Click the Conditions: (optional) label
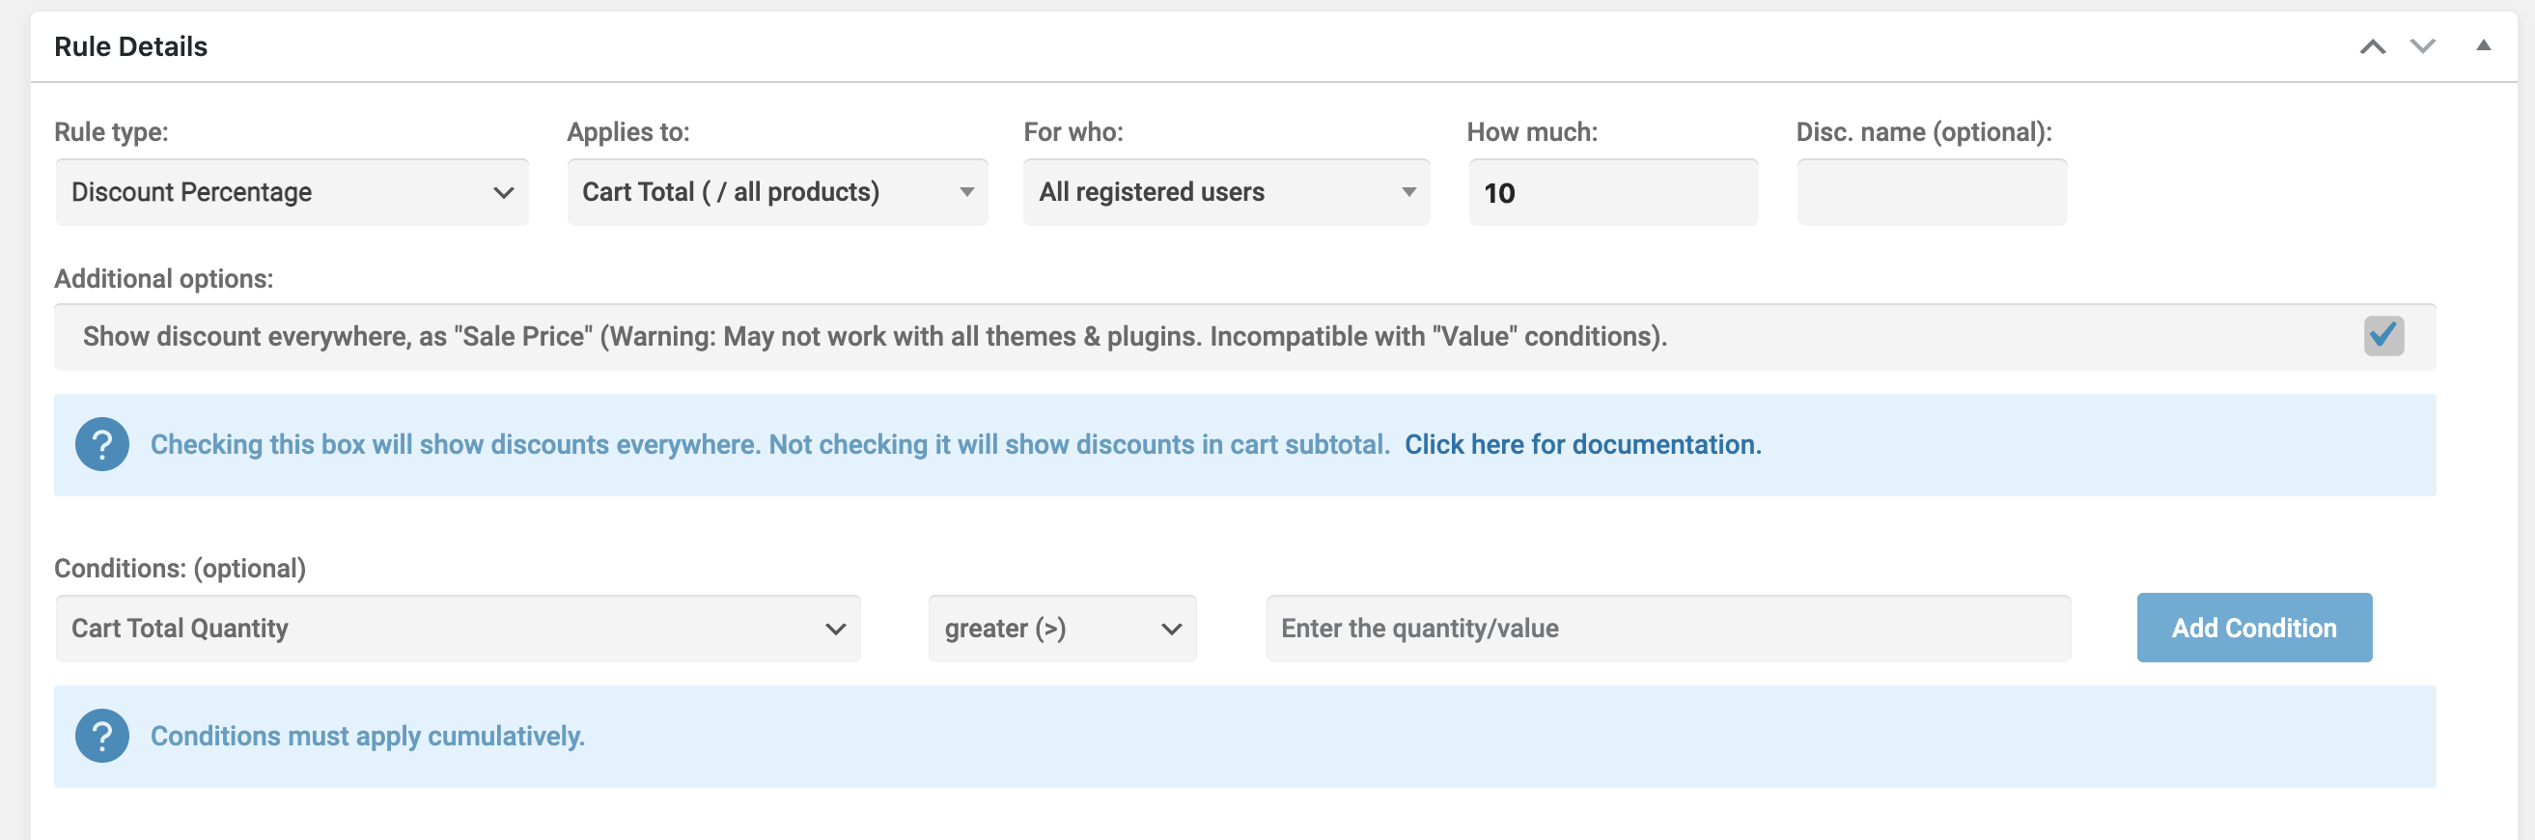The height and width of the screenshot is (840, 2535). click(x=181, y=568)
